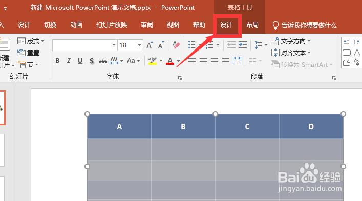Screen dimensions: 362x201
Task: Click distribute text alignment icon
Action: [x=237, y=61]
